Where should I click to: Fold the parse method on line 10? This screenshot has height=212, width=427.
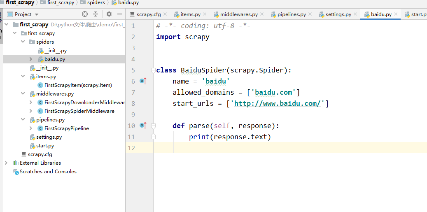(153, 126)
